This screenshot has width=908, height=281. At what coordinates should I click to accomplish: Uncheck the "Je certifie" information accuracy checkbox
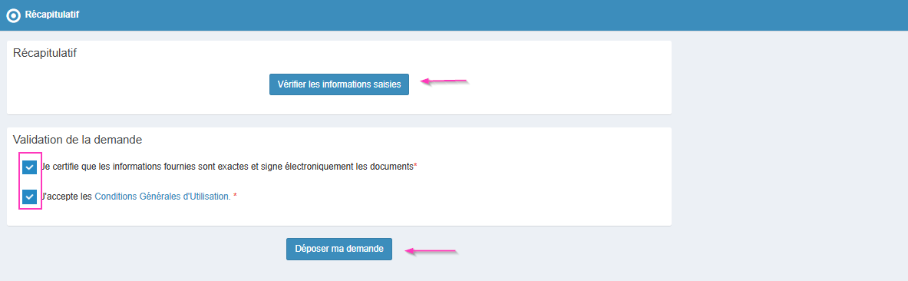click(29, 167)
